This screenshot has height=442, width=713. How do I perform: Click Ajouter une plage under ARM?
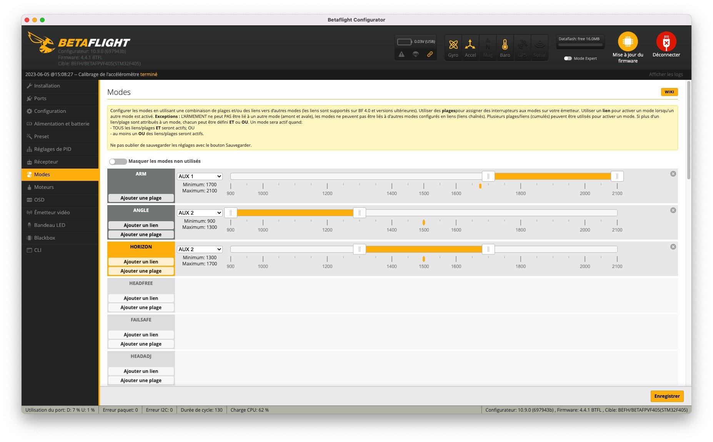[x=141, y=198]
